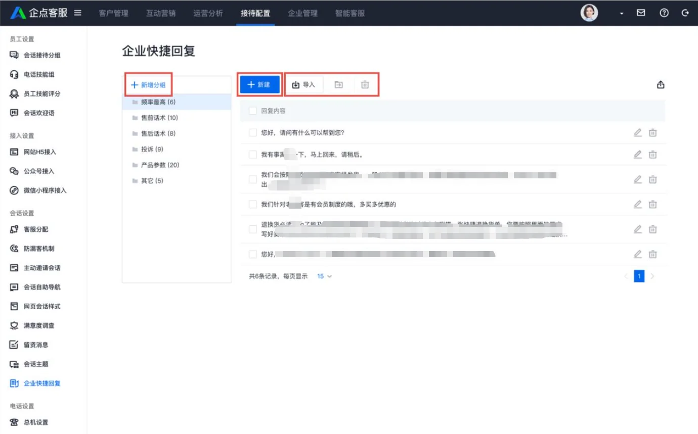Viewport: 698px width, 434px height.
Task: Click the 新增分组 link
Action: click(148, 85)
